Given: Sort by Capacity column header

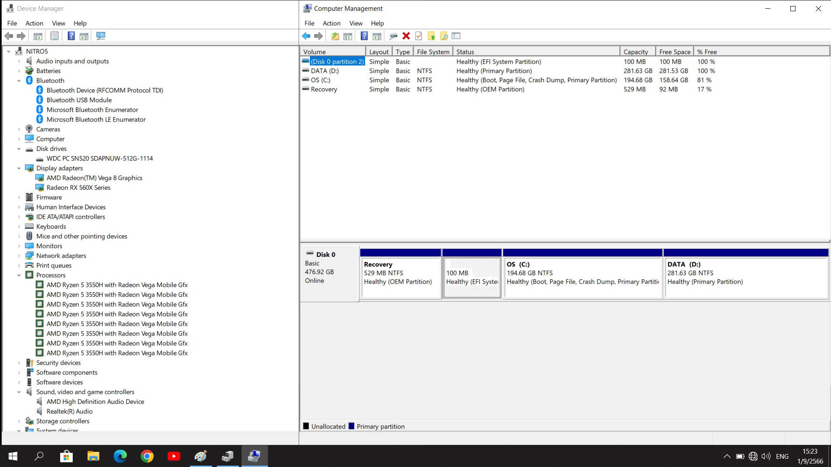Looking at the screenshot, I should click(638, 52).
